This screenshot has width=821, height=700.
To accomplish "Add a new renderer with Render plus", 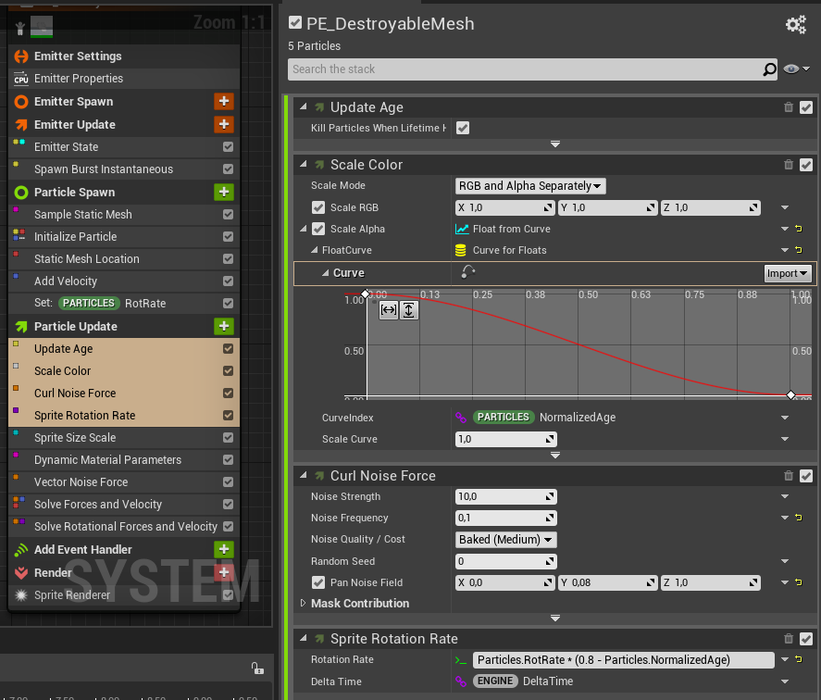I will pyautogui.click(x=223, y=572).
